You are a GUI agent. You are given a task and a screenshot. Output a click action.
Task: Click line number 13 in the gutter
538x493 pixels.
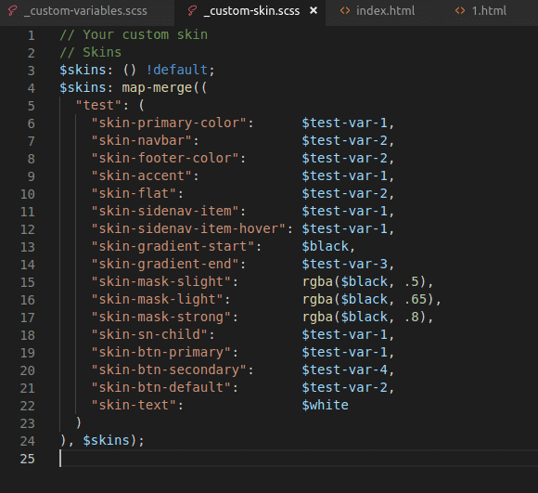[28, 247]
